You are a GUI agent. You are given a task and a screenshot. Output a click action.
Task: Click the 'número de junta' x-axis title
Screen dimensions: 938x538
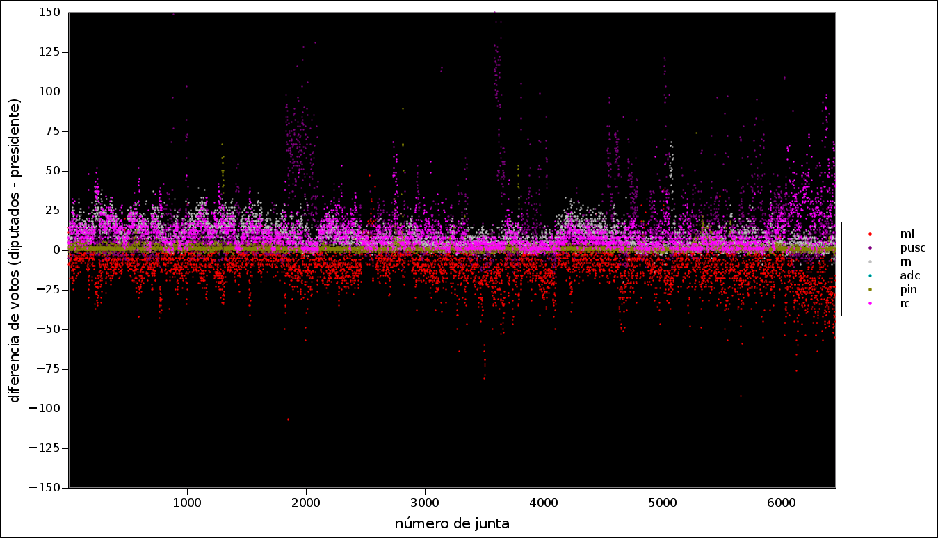(x=452, y=523)
